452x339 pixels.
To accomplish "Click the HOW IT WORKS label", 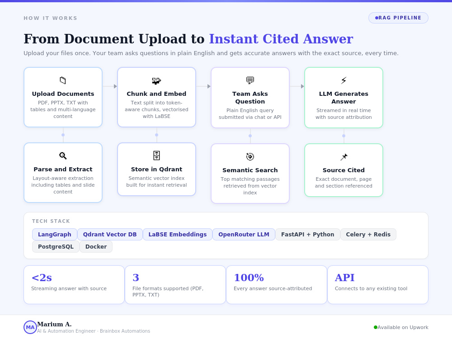I will tap(51, 18).
